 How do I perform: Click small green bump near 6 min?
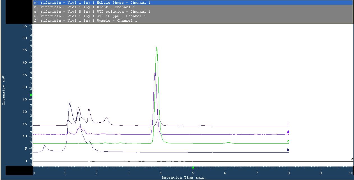(228, 143)
